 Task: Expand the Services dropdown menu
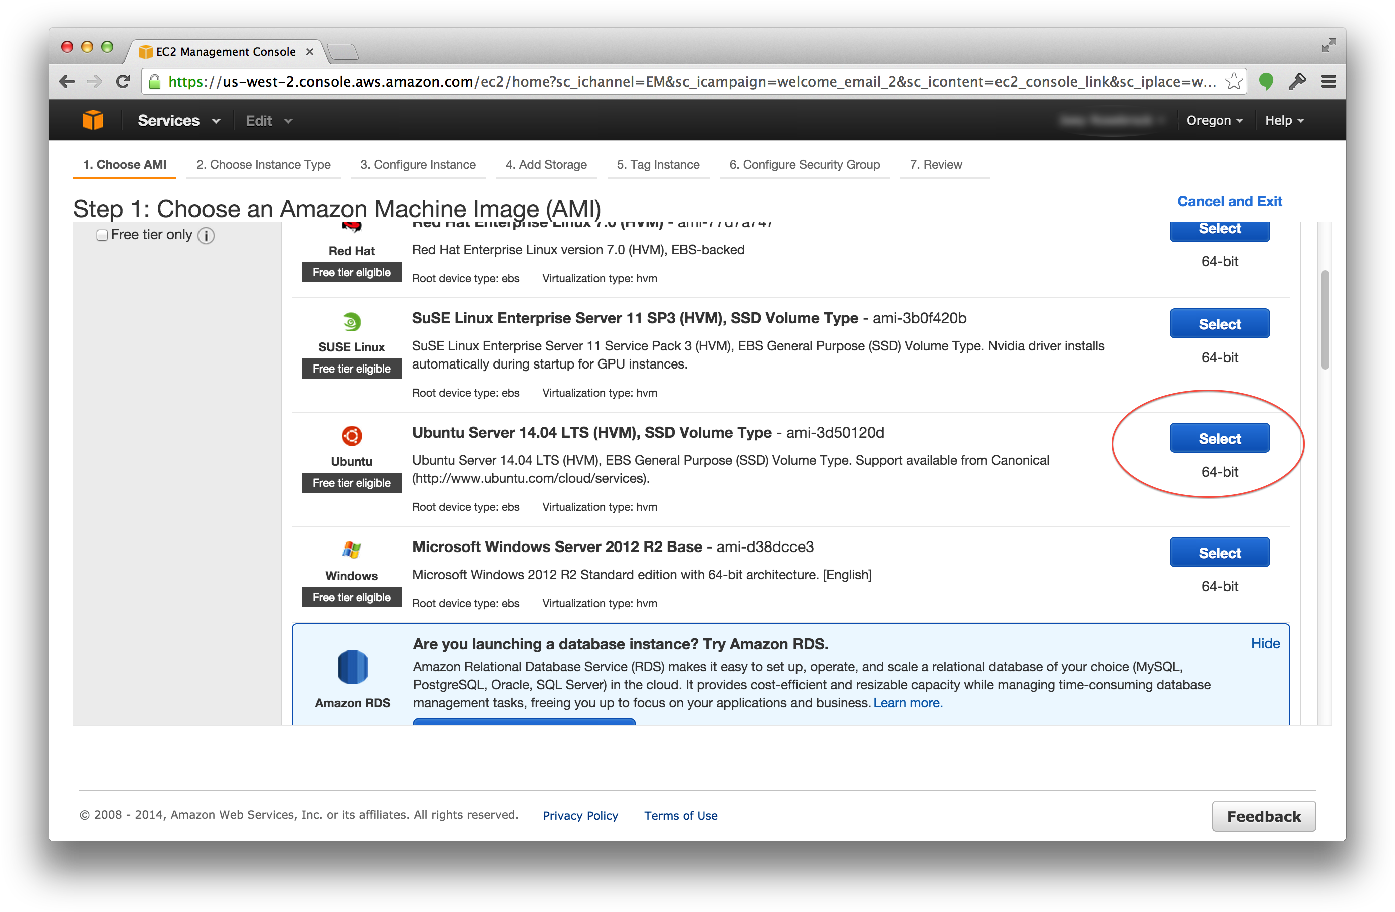(x=179, y=120)
